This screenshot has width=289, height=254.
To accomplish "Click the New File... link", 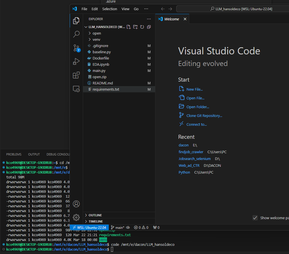I will pos(194,89).
